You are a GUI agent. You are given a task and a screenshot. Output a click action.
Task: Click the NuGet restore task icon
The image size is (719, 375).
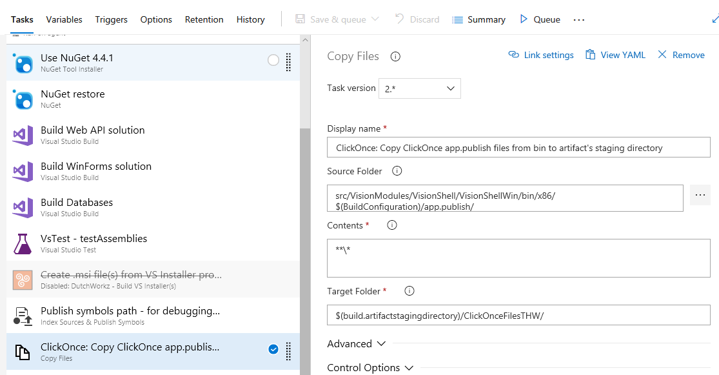click(23, 99)
